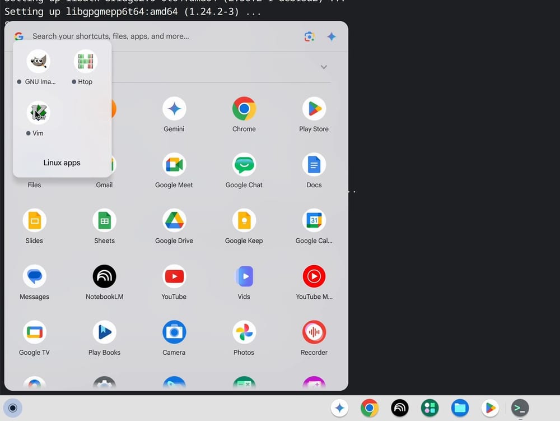Open Gemini from the shelf
560x421 pixels.
point(340,408)
